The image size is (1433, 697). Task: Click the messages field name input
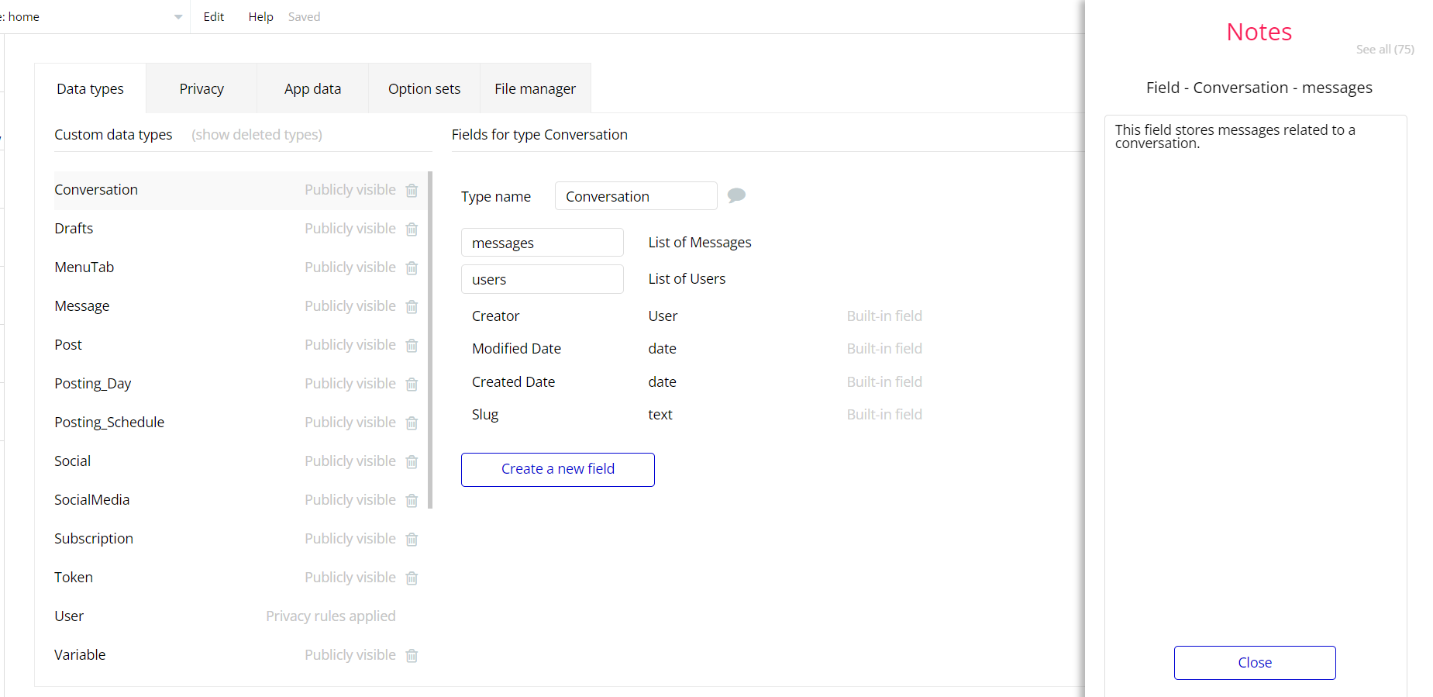click(x=542, y=243)
